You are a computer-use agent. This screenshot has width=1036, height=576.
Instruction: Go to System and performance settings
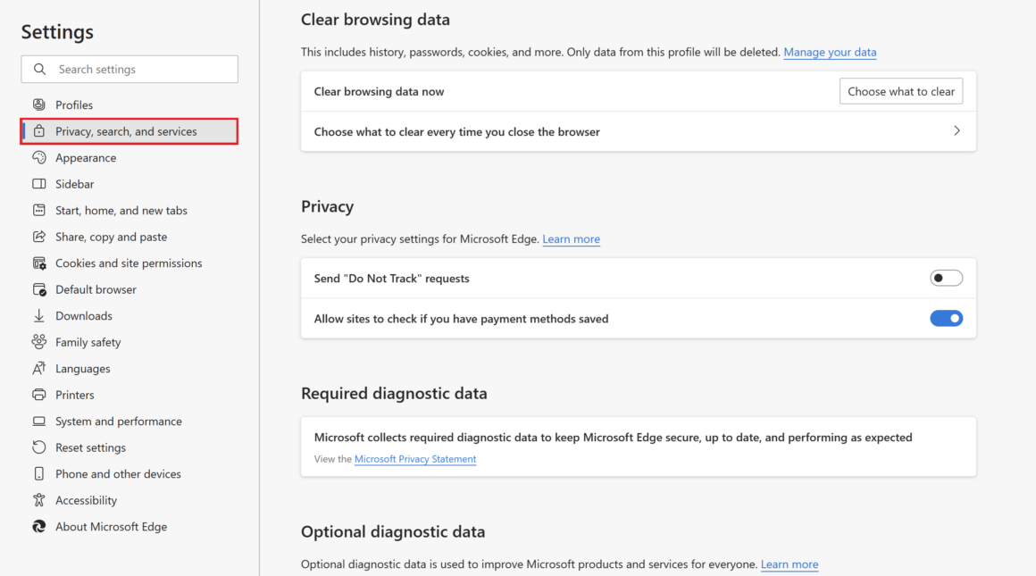tap(118, 422)
